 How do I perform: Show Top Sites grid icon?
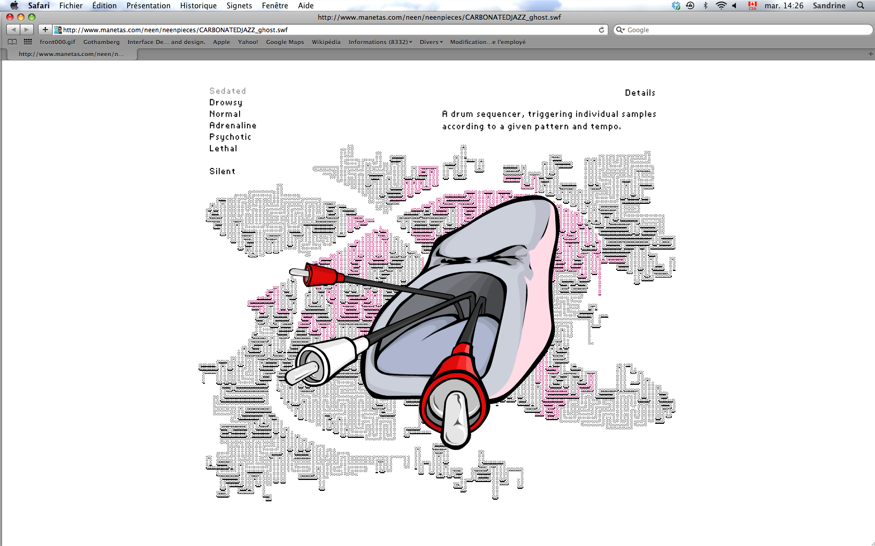(x=28, y=42)
